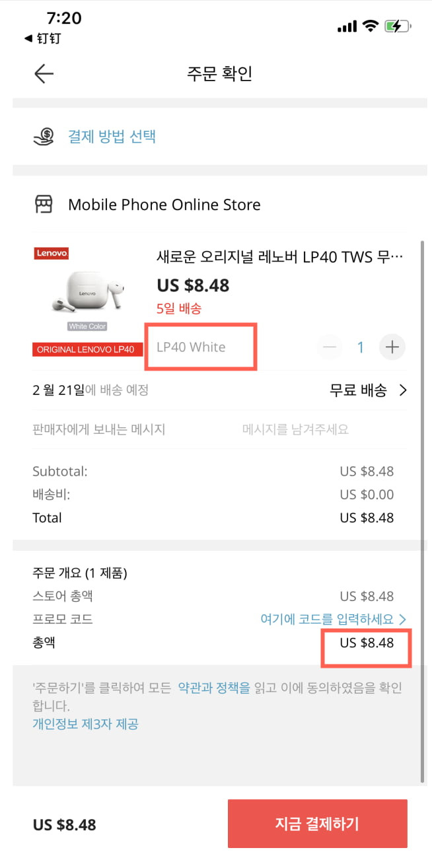Tap the store shop icon
432x854 pixels.
pos(44,205)
